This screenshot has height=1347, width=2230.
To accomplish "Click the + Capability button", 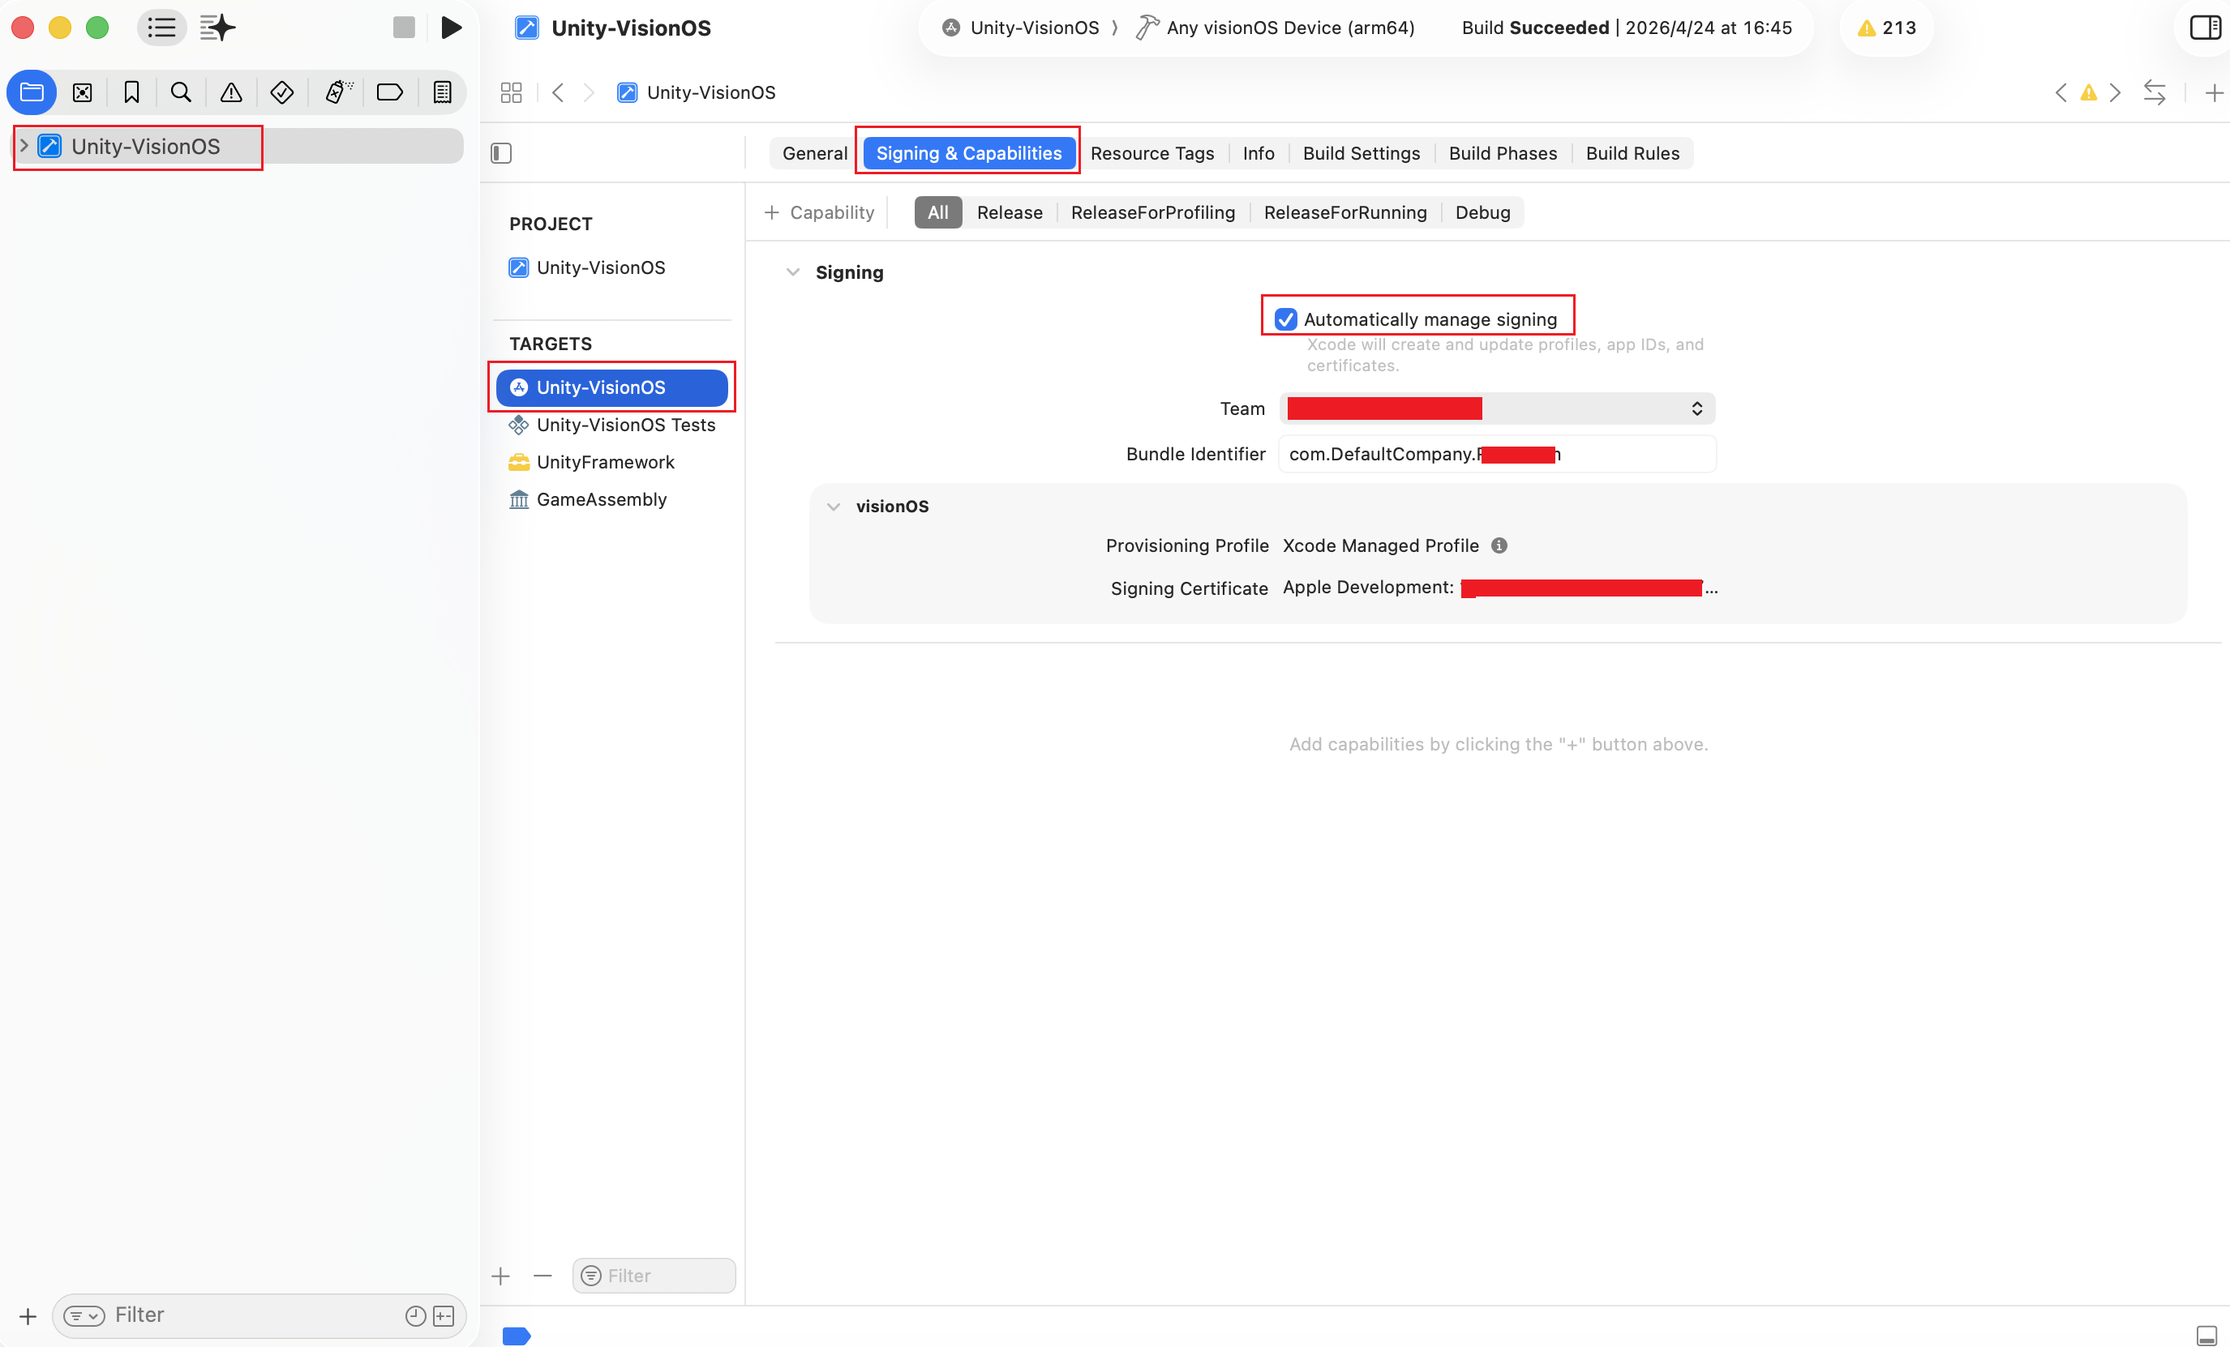I will [x=819, y=212].
